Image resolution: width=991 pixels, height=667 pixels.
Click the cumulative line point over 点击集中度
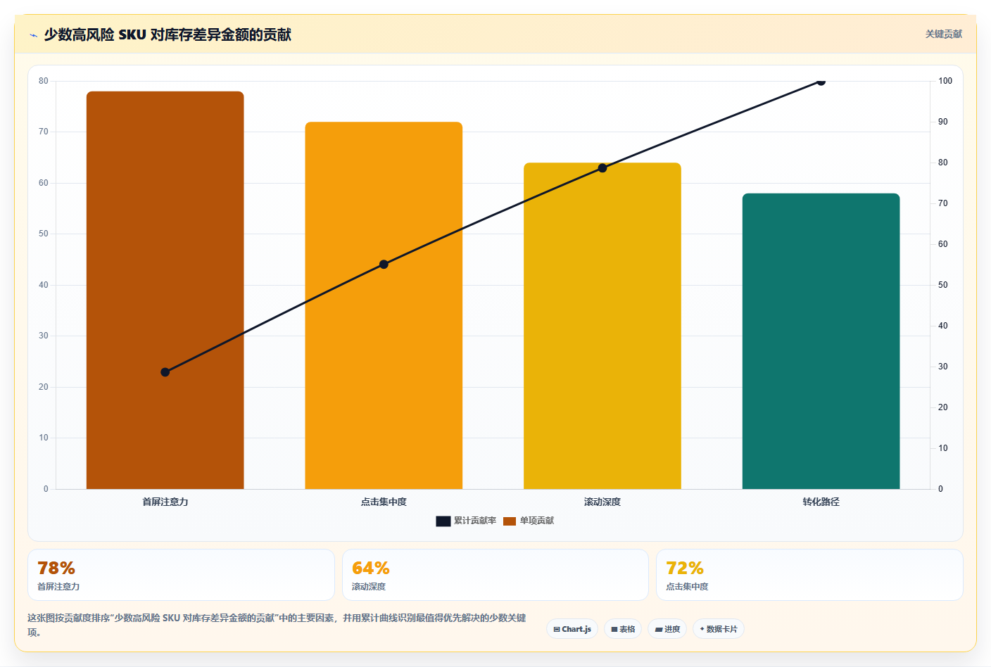pos(384,265)
